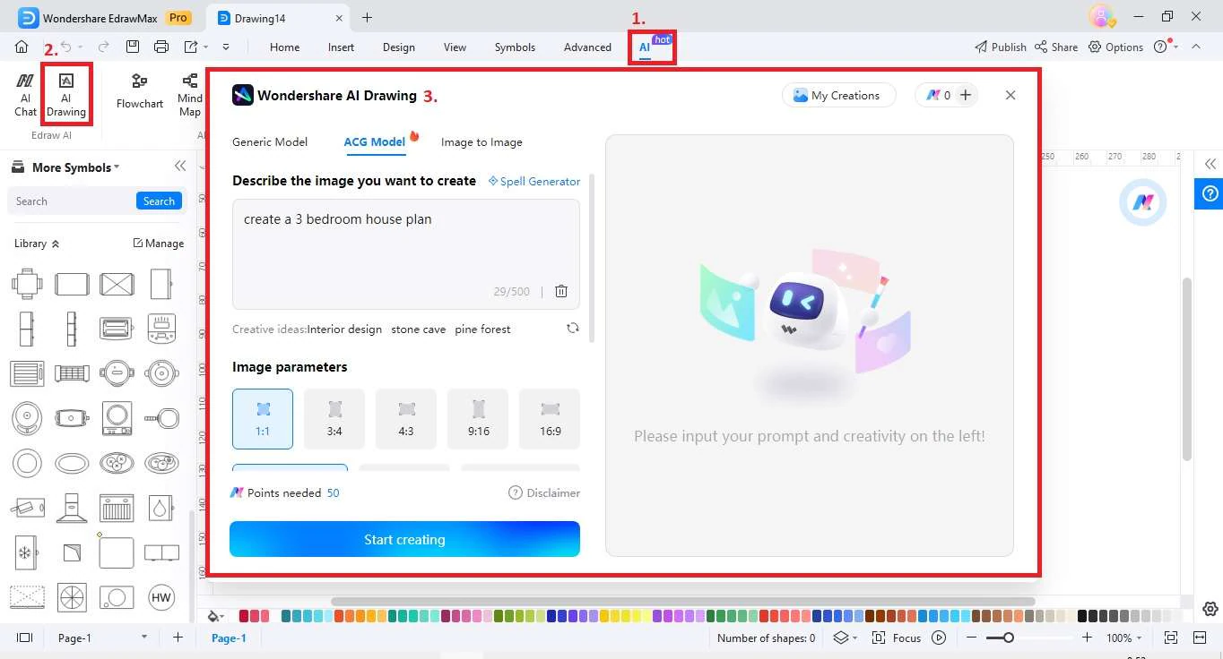Switch to the Image to Image tab
The width and height of the screenshot is (1223, 659).
point(481,141)
